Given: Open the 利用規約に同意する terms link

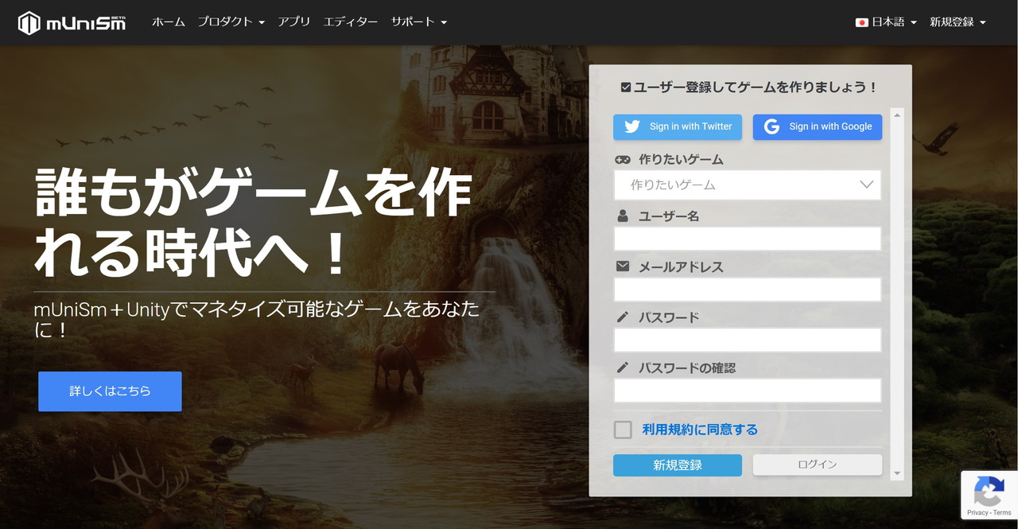Looking at the screenshot, I should tap(700, 430).
